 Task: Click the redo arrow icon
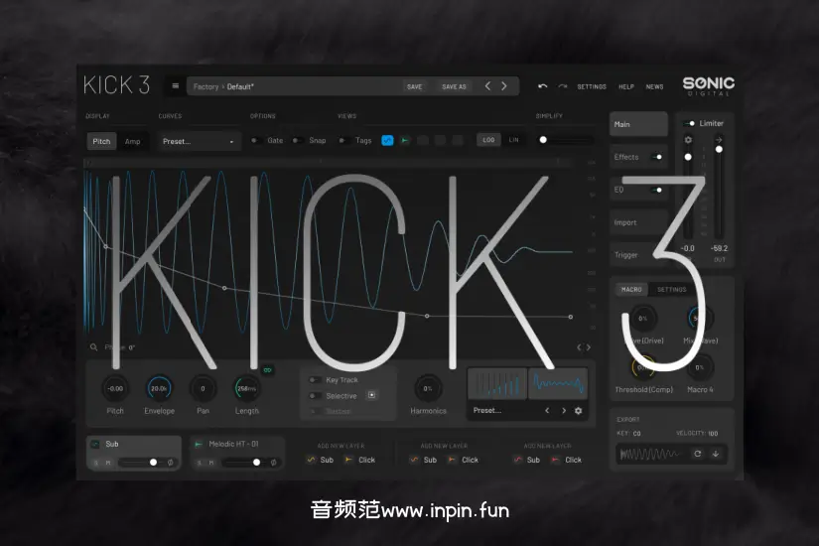click(x=563, y=86)
